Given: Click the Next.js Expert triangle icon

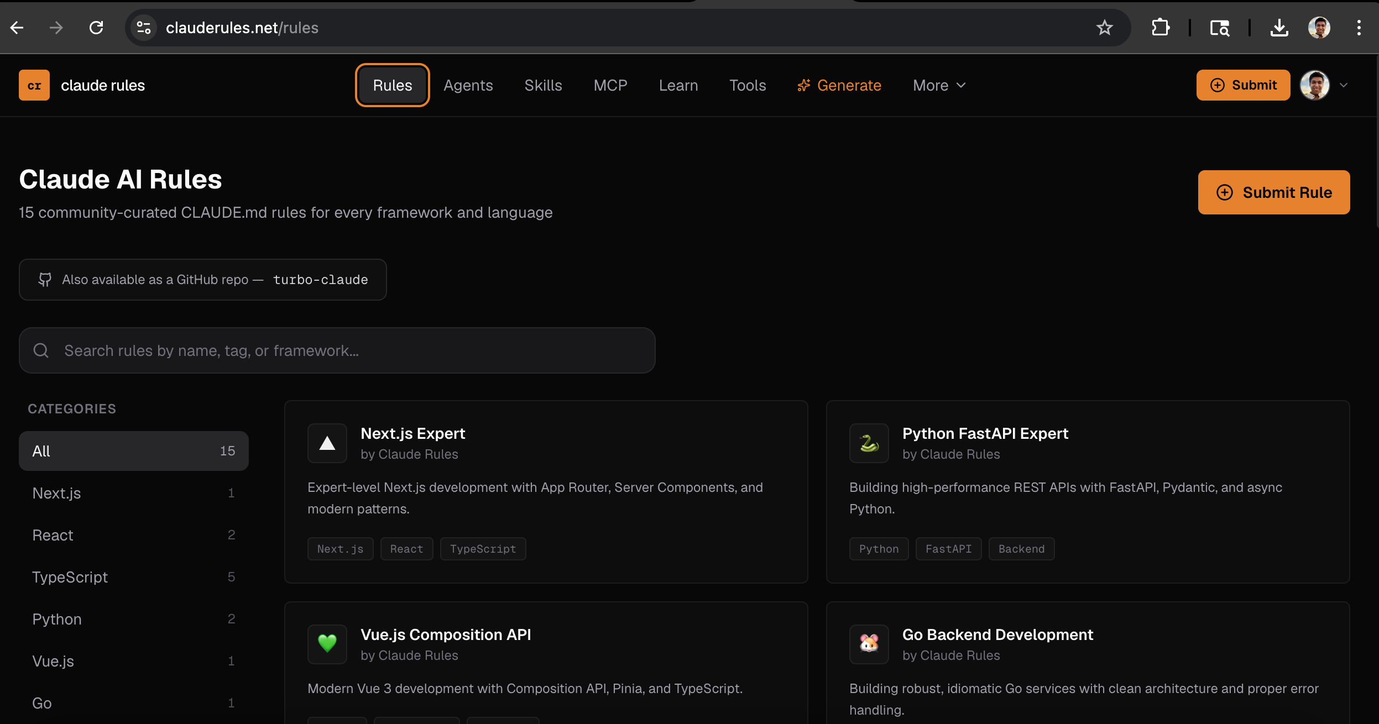Looking at the screenshot, I should coord(327,443).
